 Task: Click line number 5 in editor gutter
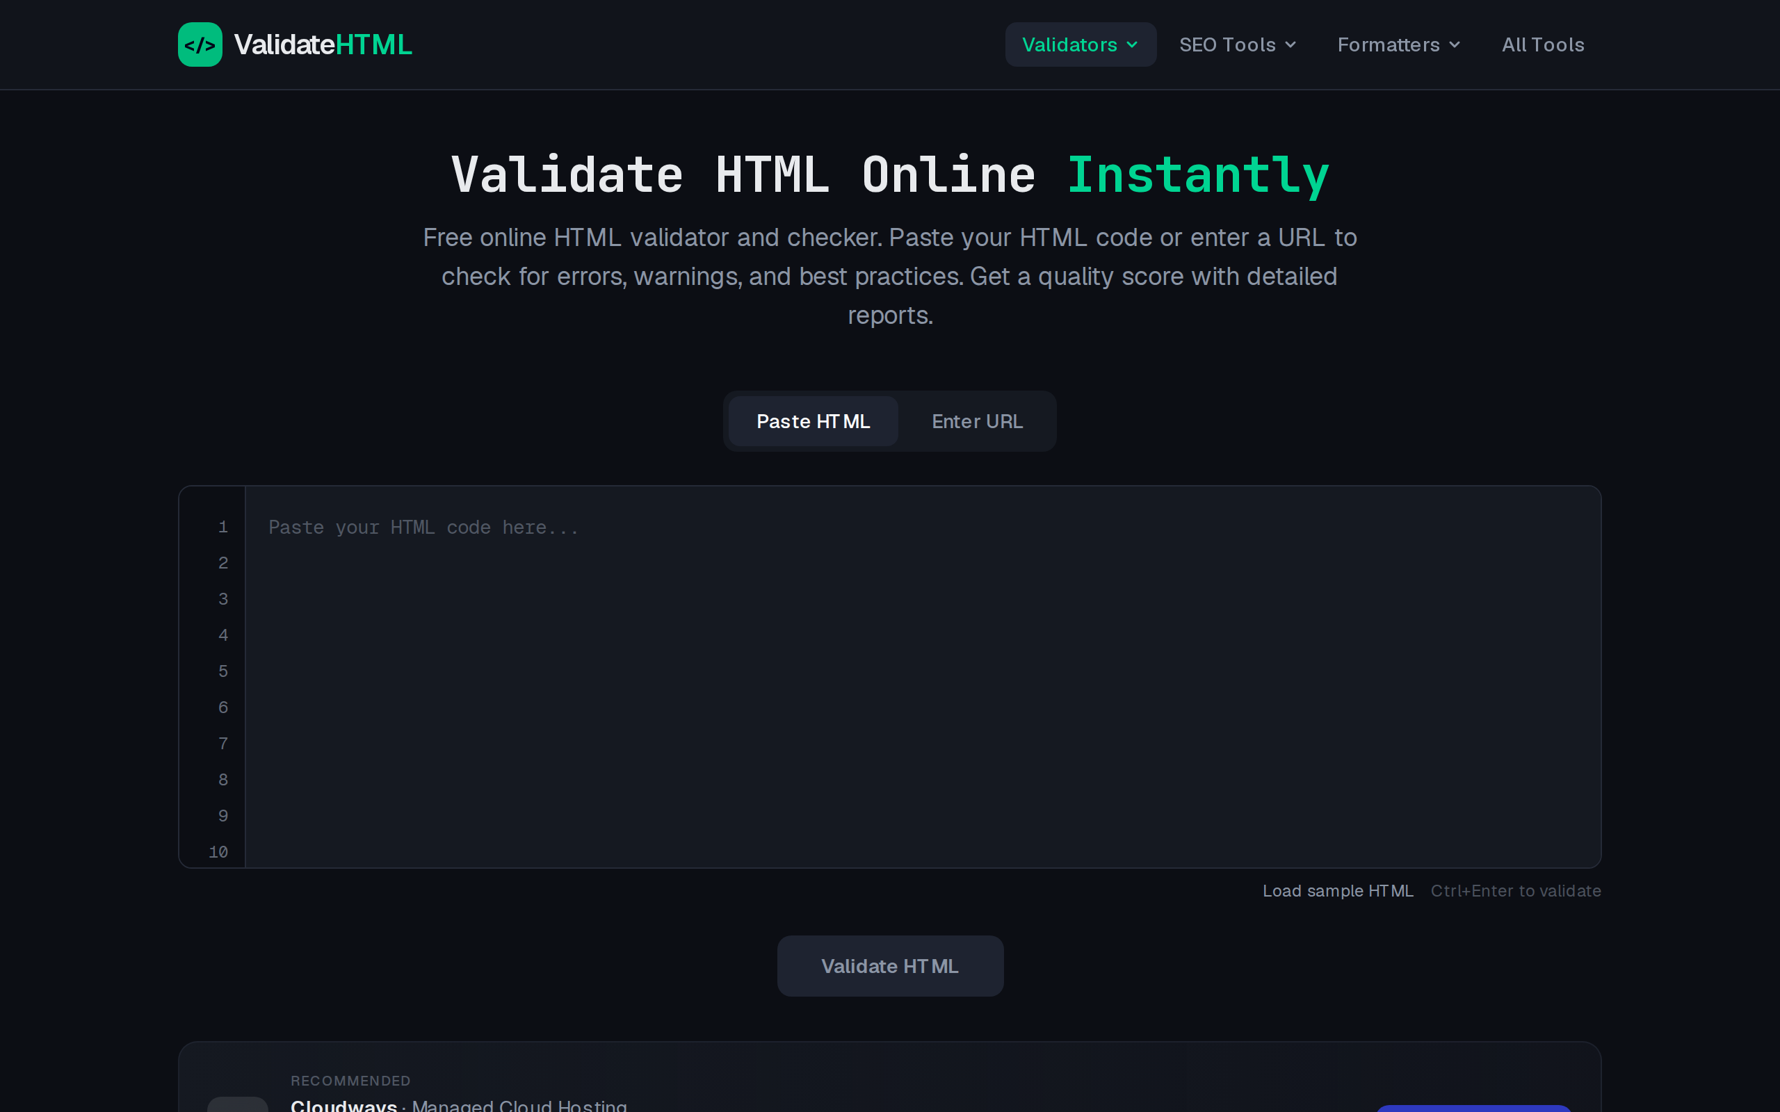coord(223,671)
